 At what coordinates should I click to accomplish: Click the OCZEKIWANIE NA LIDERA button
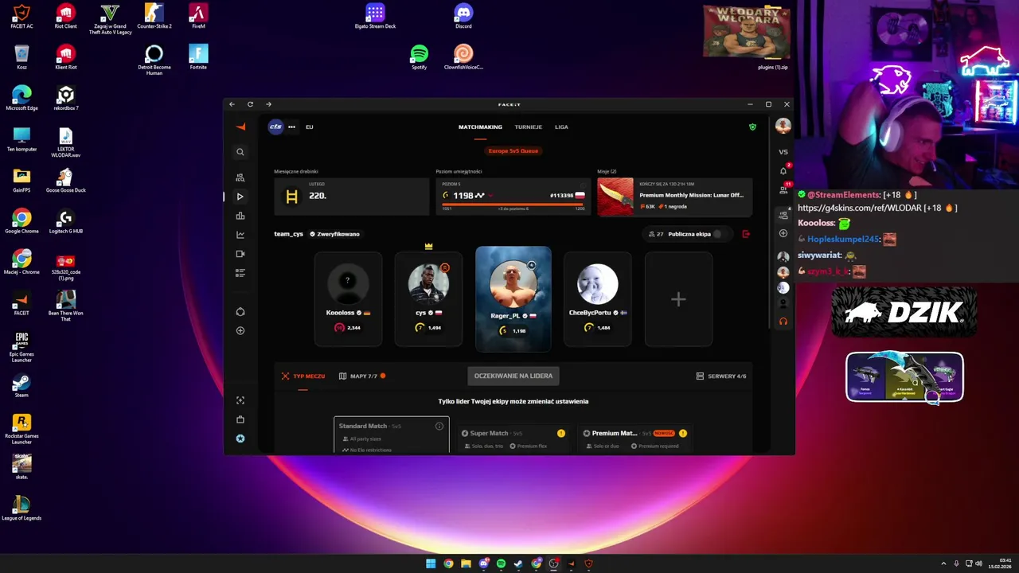pos(513,376)
